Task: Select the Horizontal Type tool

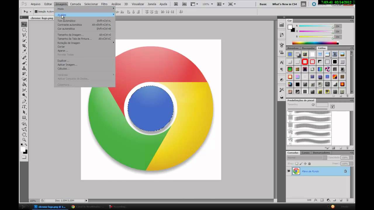Action: tap(24, 107)
